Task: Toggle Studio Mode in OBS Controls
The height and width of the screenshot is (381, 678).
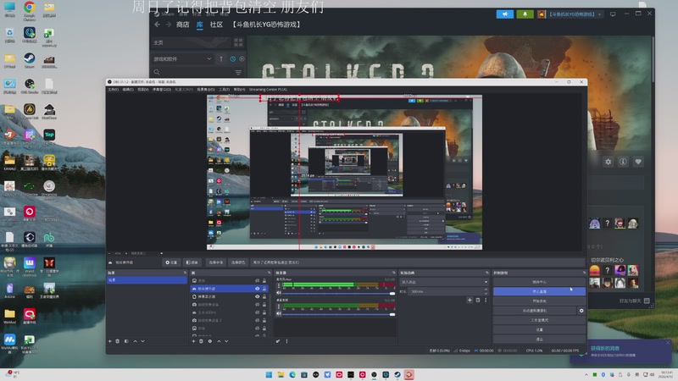Action: pyautogui.click(x=539, y=320)
